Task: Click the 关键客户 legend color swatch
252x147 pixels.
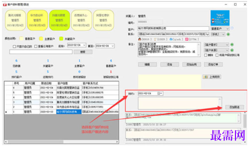Action: [x=61, y=39]
